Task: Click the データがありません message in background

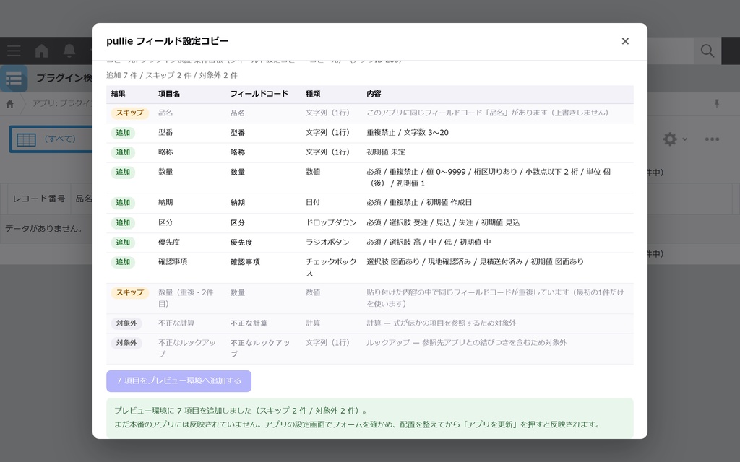Action: pos(44,229)
